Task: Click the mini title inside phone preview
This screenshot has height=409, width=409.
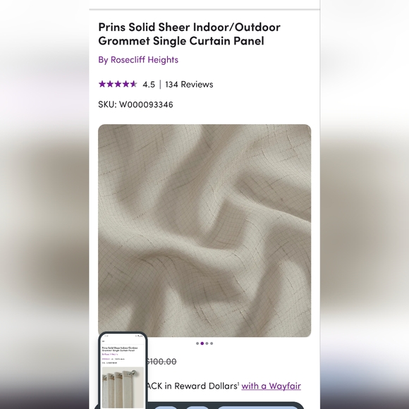Action: pos(120,349)
